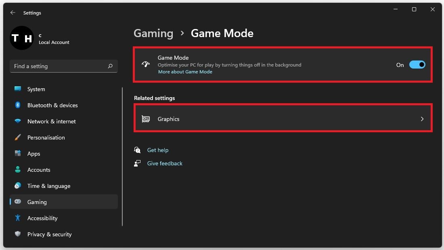444x250 pixels.
Task: Open the Accessibility settings section
Action: pos(42,218)
